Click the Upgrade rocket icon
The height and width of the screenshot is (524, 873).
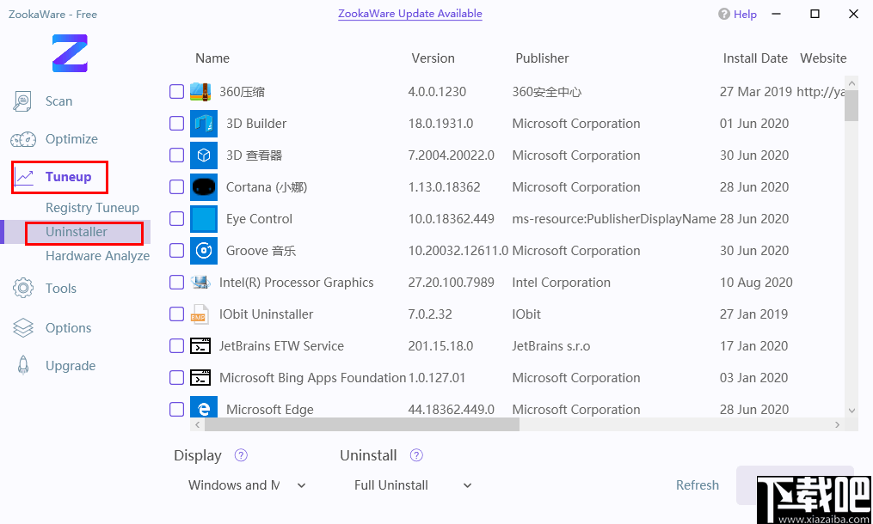[x=23, y=366]
